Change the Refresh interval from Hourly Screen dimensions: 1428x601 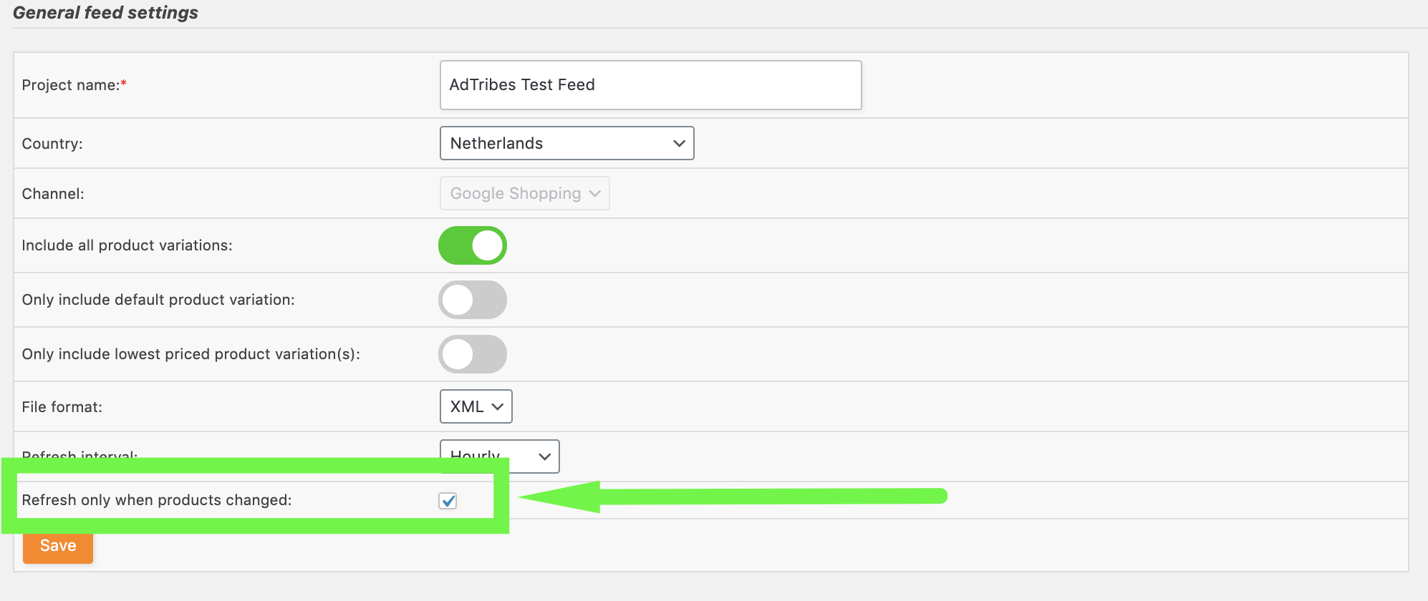click(499, 456)
